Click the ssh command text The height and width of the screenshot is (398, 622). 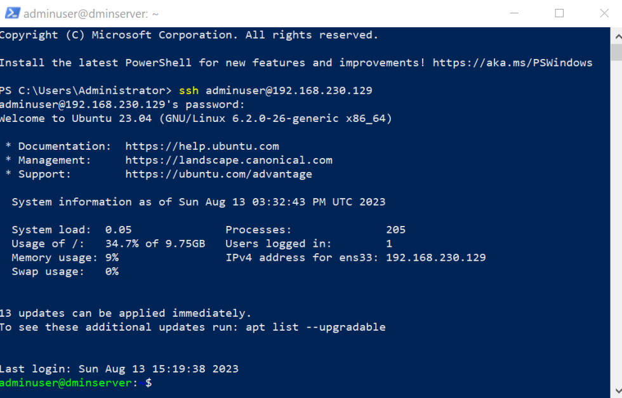[189, 90]
